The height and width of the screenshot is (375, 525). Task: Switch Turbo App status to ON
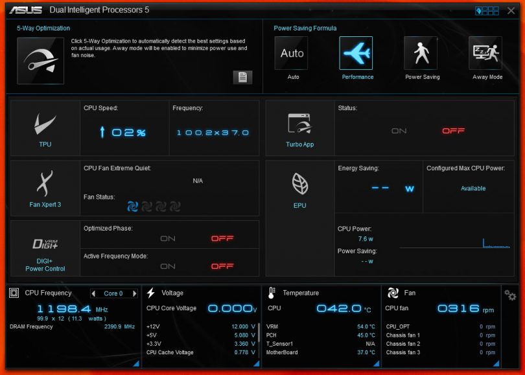click(x=399, y=131)
